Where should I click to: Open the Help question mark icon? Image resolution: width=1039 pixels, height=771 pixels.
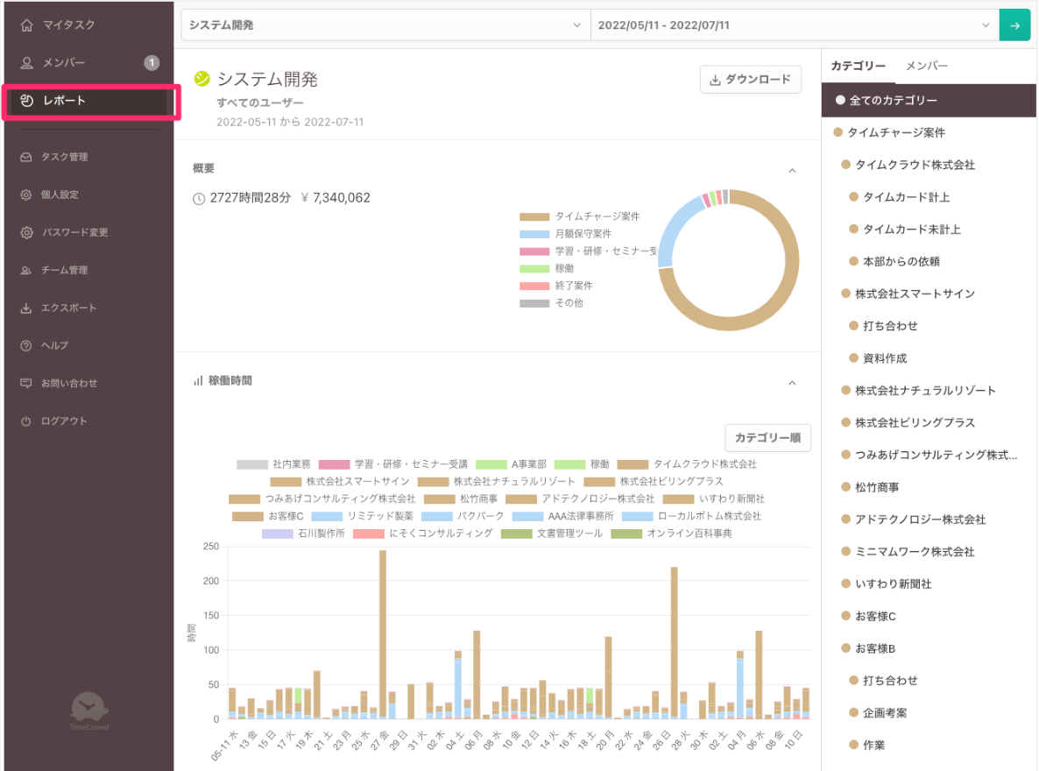tap(26, 346)
